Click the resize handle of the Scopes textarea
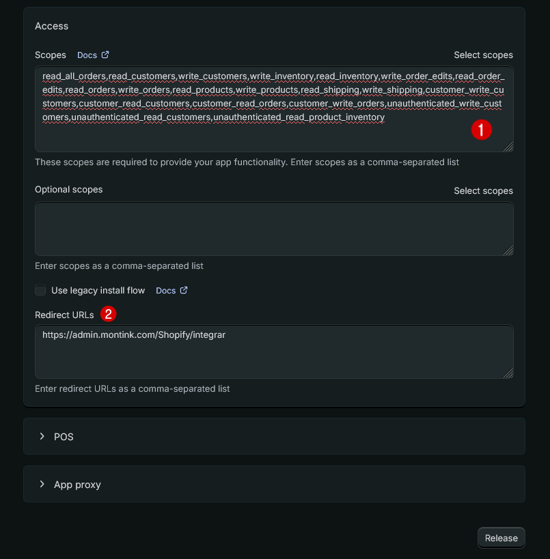The image size is (550, 559). point(508,147)
